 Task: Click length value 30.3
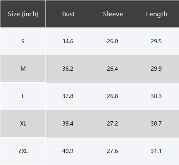pos(156,96)
